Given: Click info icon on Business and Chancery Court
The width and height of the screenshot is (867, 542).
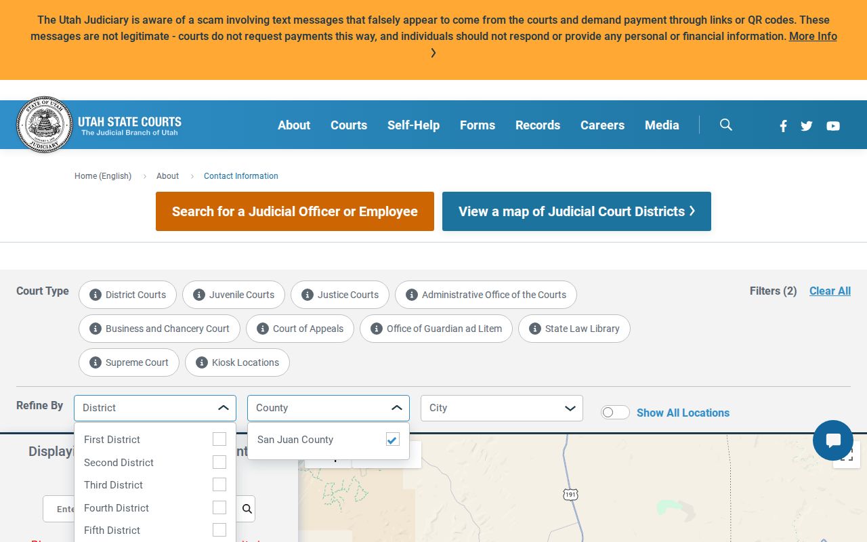Looking at the screenshot, I should click(x=96, y=329).
